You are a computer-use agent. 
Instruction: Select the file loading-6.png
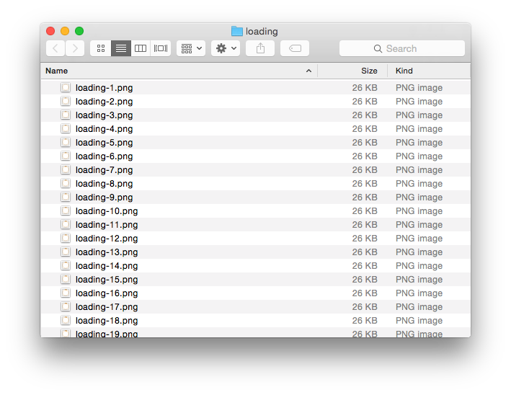255,156
